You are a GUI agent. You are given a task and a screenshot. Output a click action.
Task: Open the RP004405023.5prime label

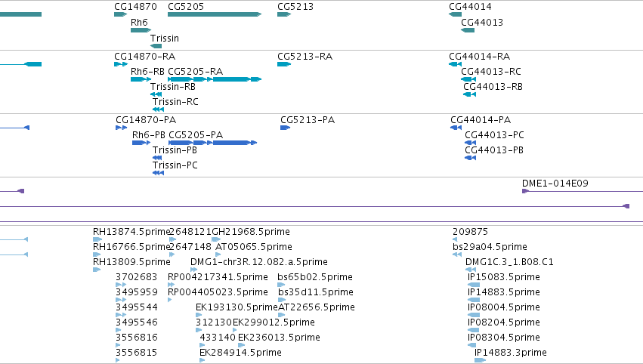218,292
